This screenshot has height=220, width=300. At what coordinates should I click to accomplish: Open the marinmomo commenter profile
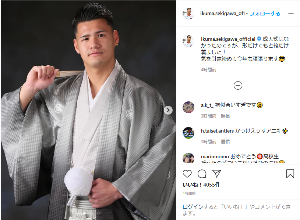pyautogui.click(x=215, y=156)
